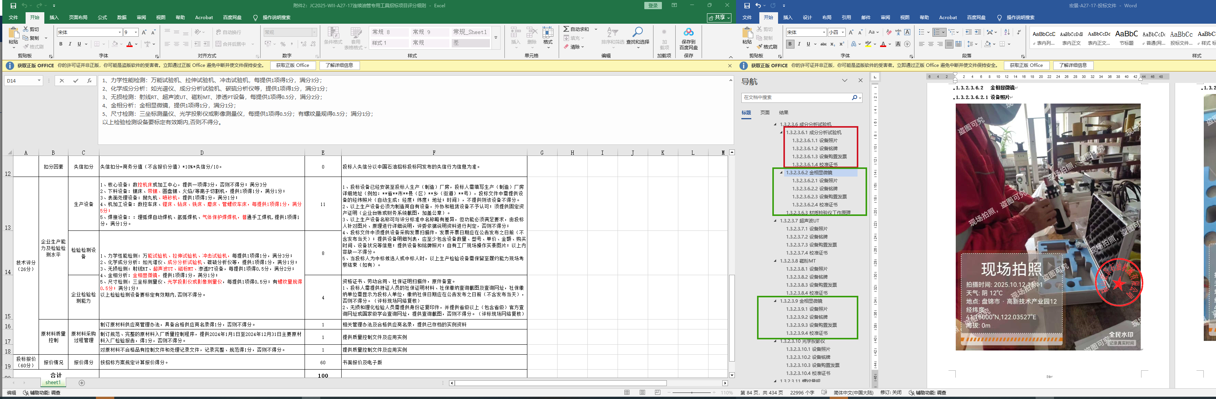Open Word 审阅 ribbon tab
This screenshot has height=399, width=1216.
[885, 18]
